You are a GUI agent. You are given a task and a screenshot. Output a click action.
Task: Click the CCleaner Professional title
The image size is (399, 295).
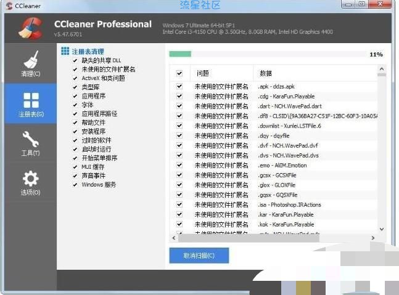coord(103,24)
